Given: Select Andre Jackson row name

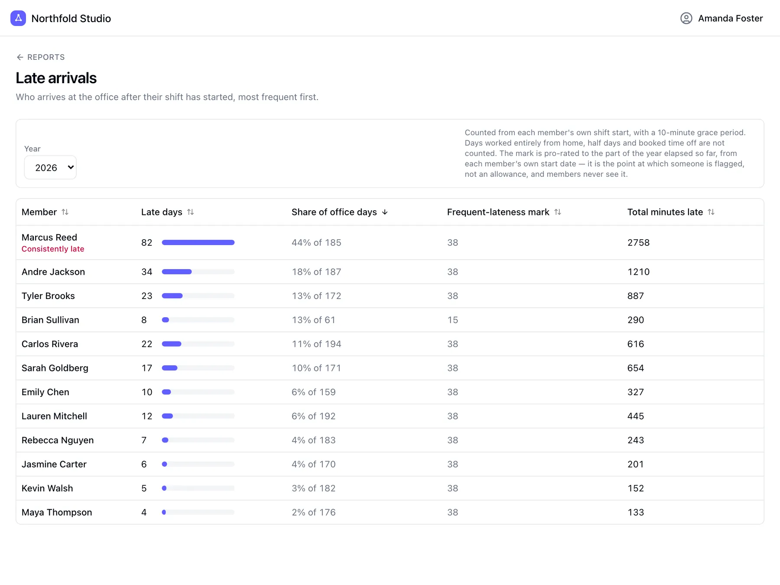Looking at the screenshot, I should coord(53,272).
